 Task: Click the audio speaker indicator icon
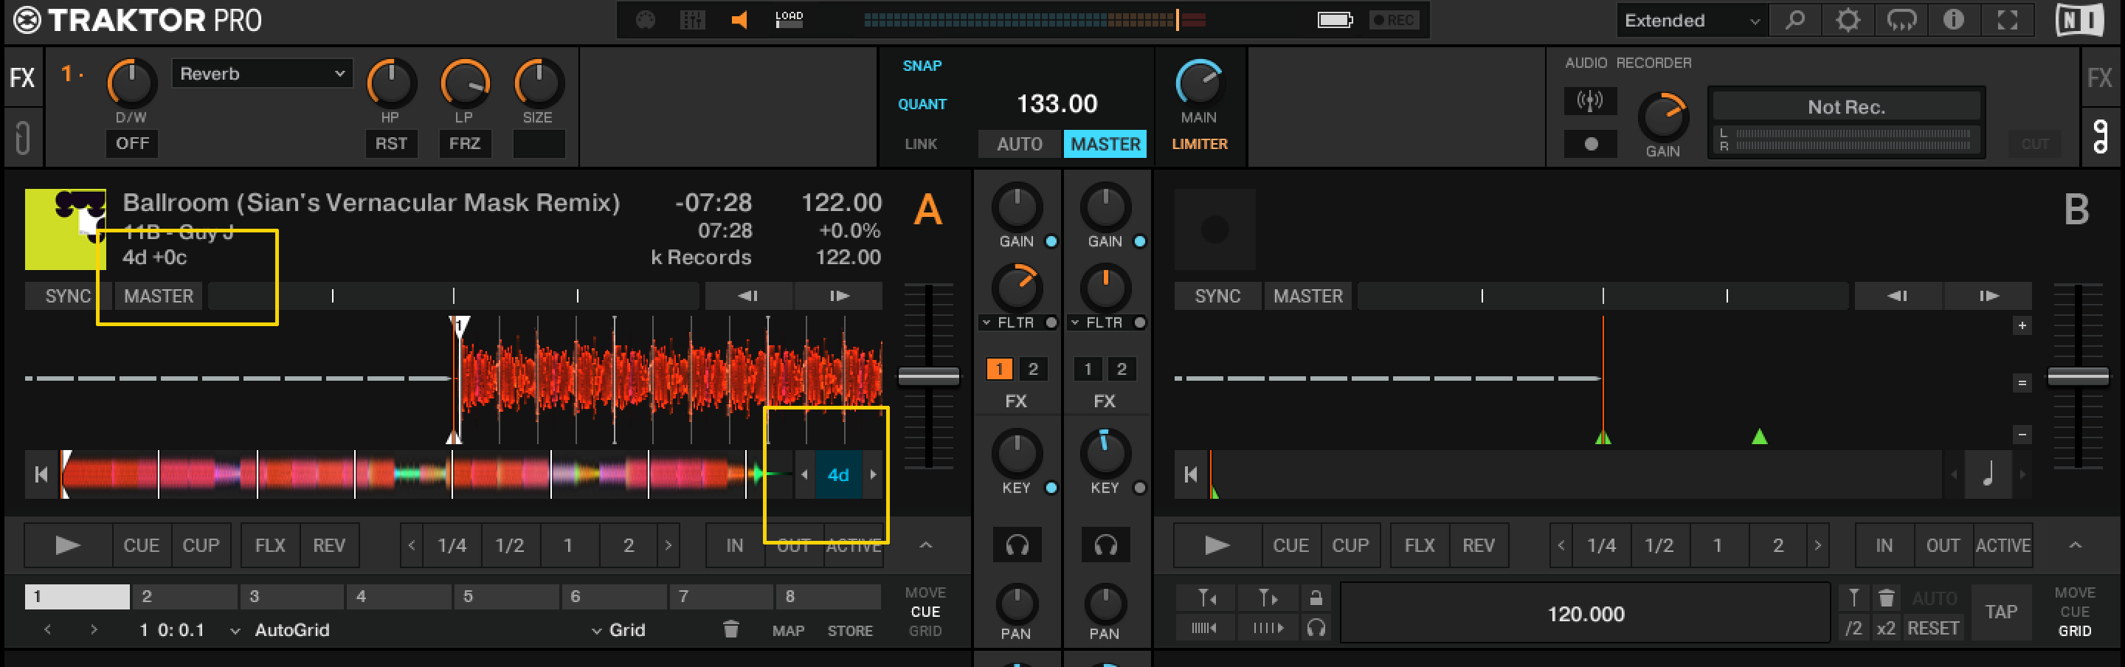(x=740, y=20)
